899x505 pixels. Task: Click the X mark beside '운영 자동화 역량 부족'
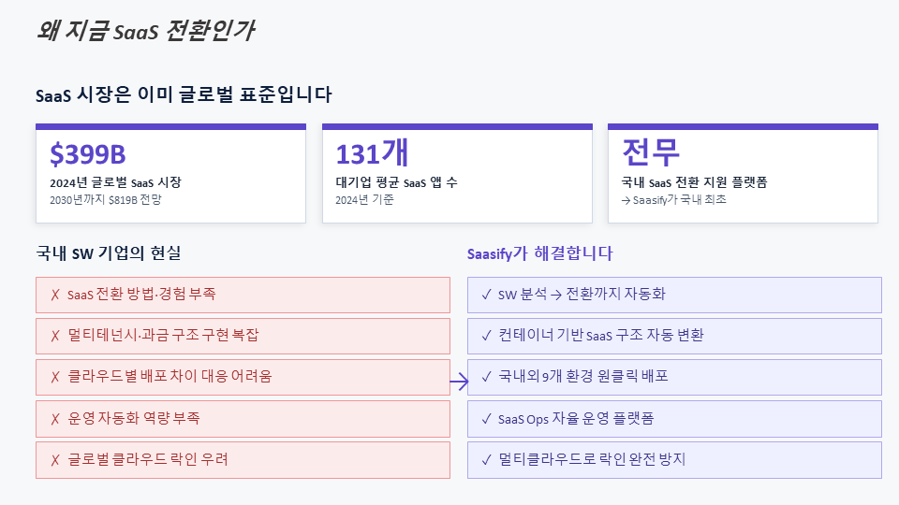point(55,418)
